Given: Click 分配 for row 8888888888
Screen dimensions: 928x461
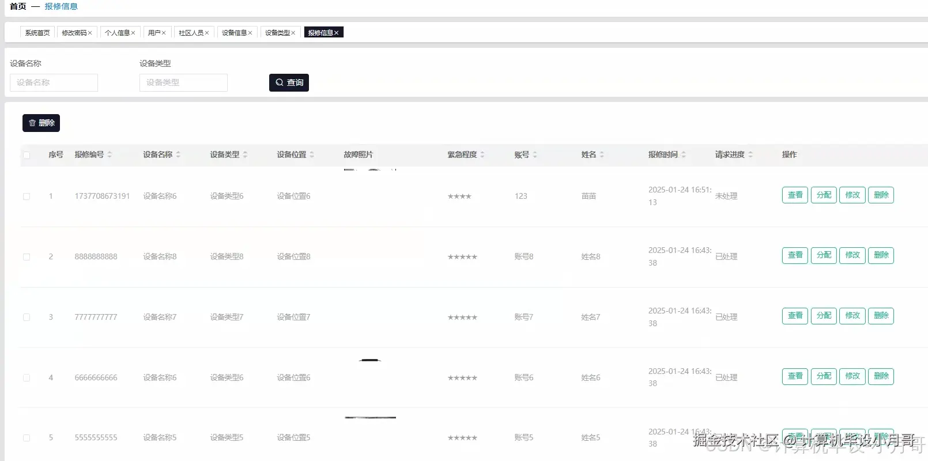Looking at the screenshot, I should pos(824,255).
